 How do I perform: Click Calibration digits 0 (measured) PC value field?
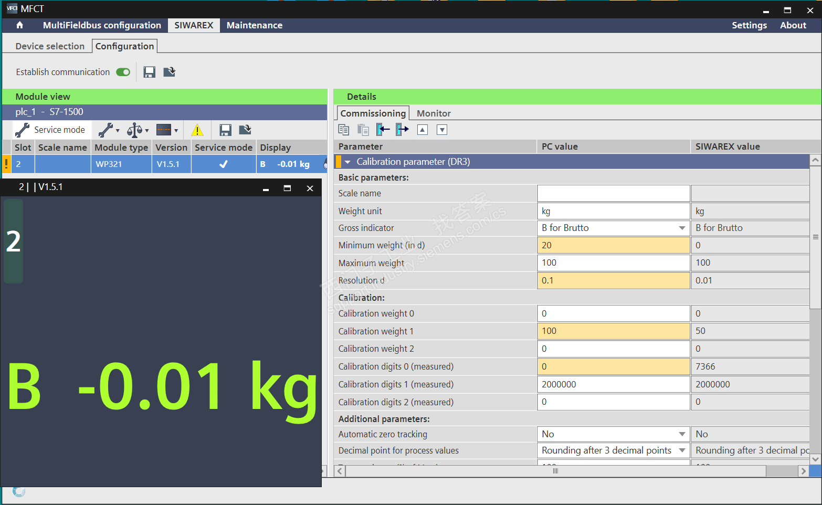coord(613,366)
